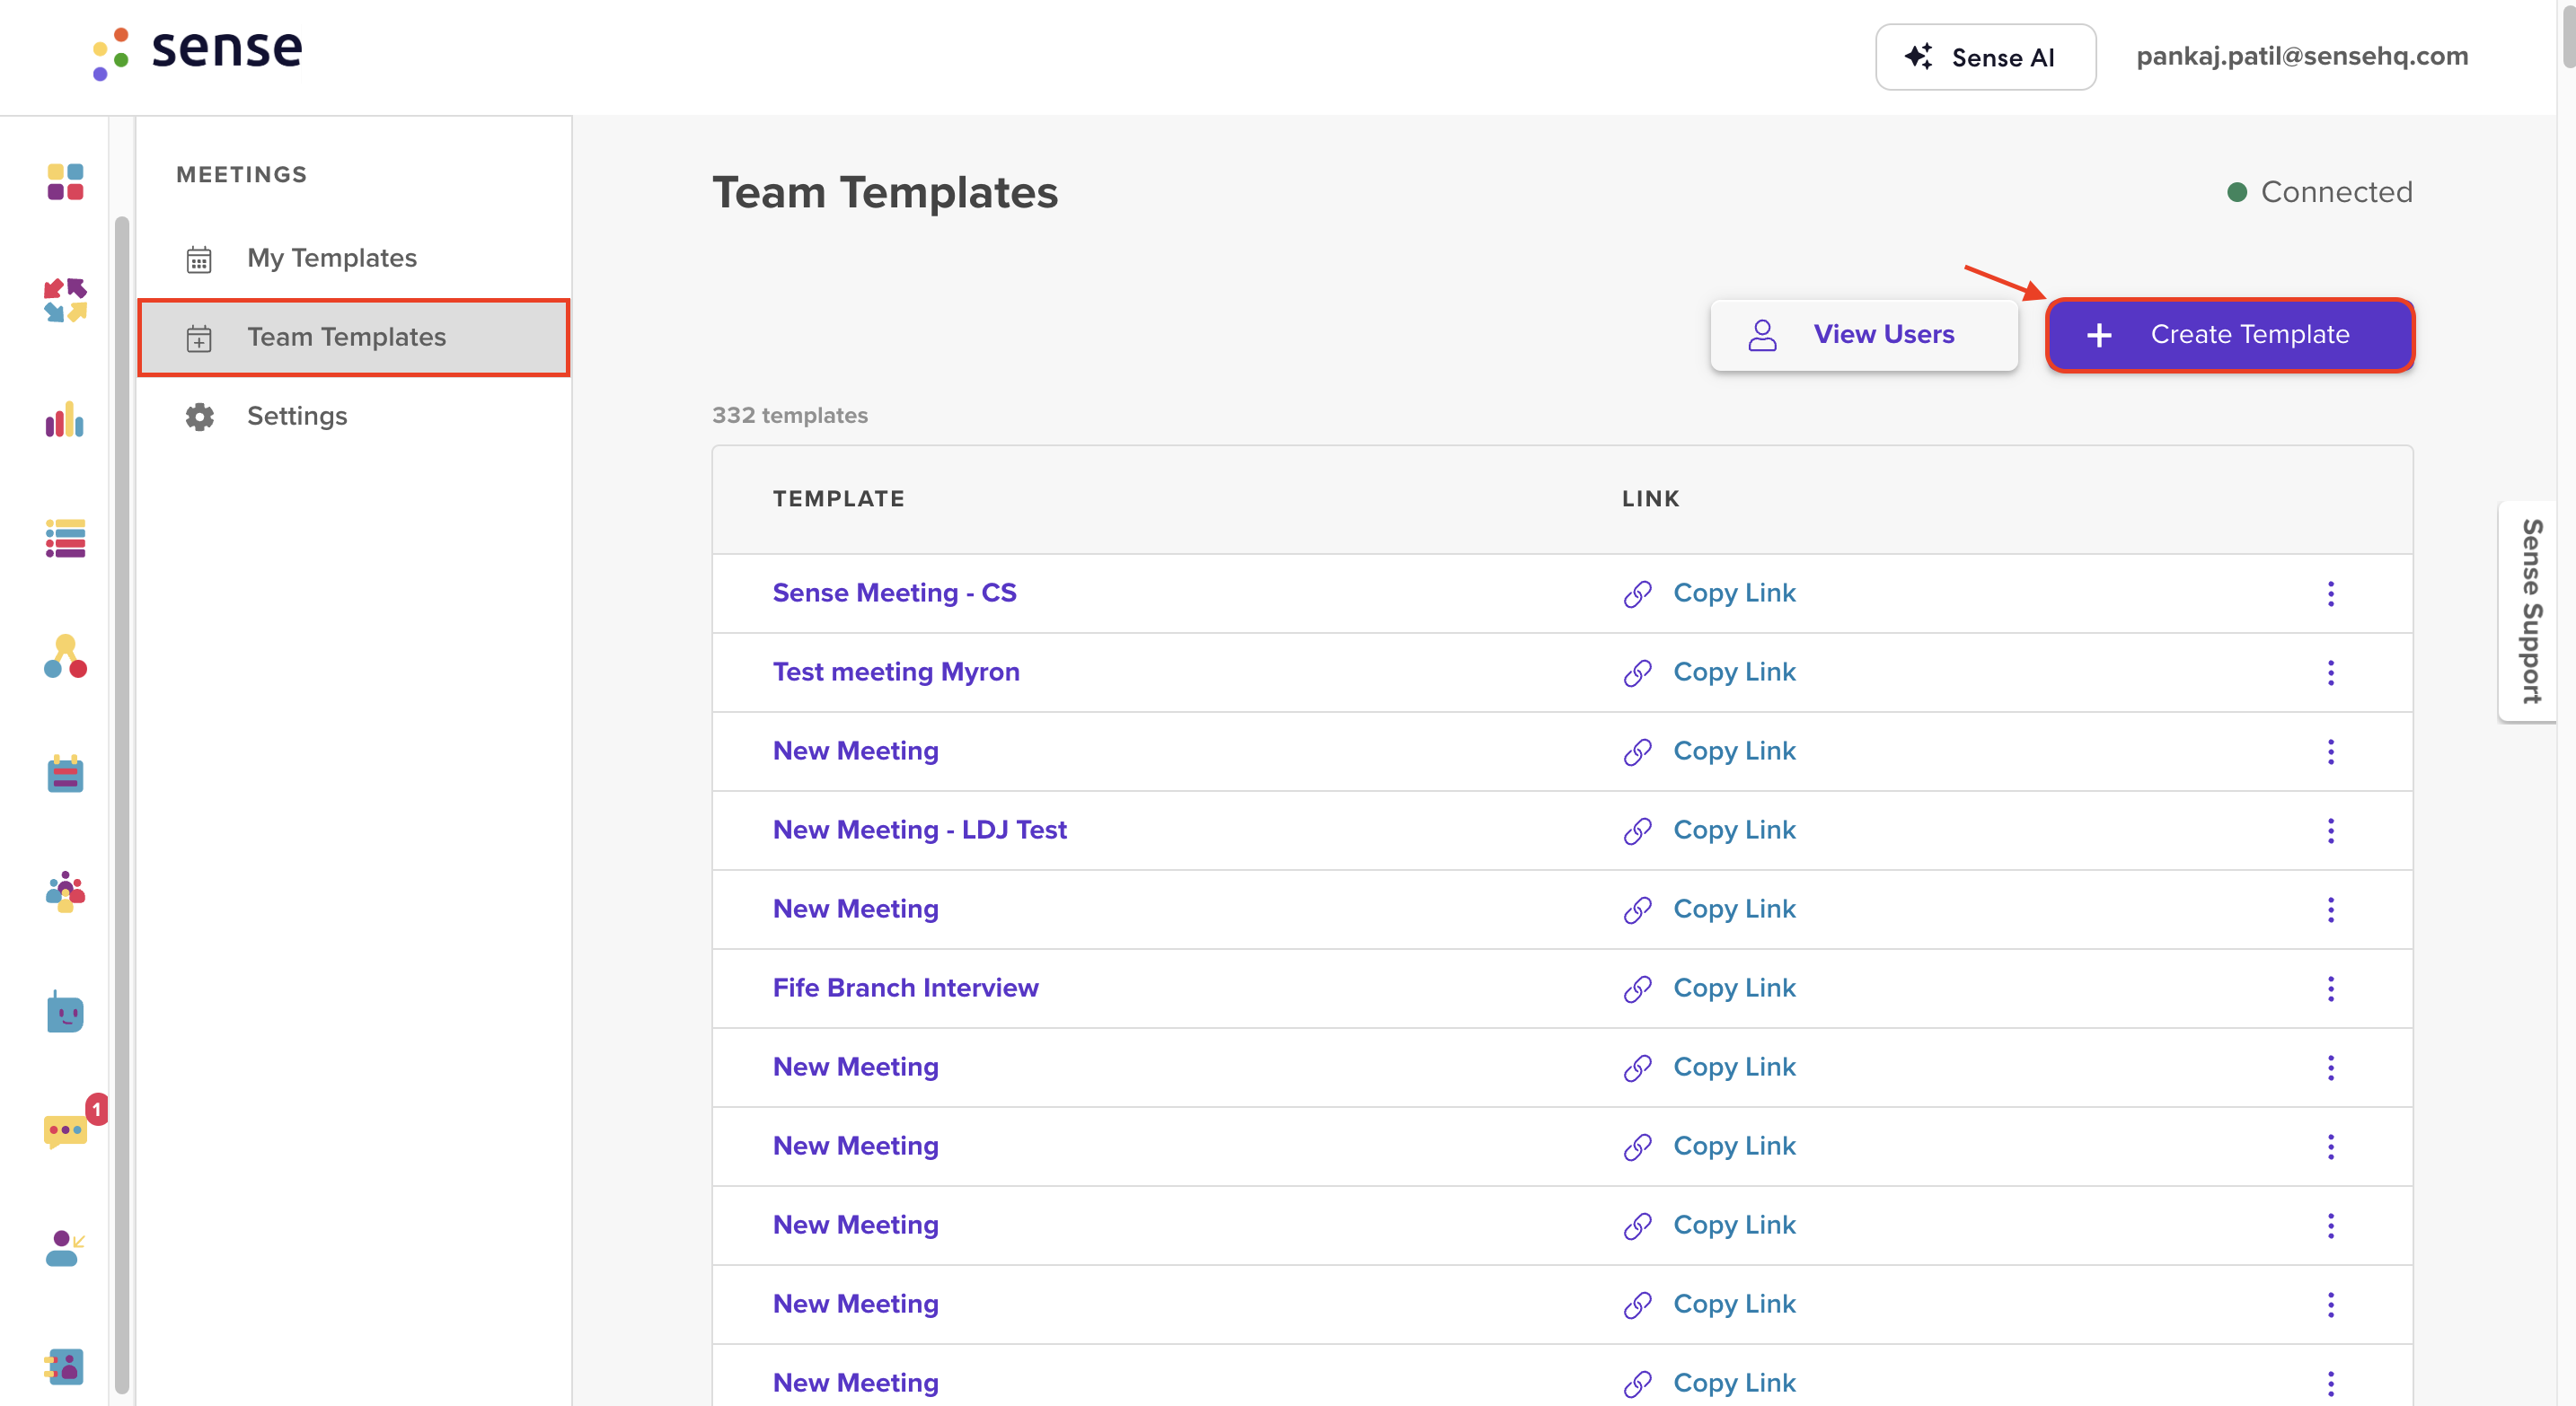2576x1406 pixels.
Task: Click the 332 templates count text
Action: pyautogui.click(x=789, y=415)
